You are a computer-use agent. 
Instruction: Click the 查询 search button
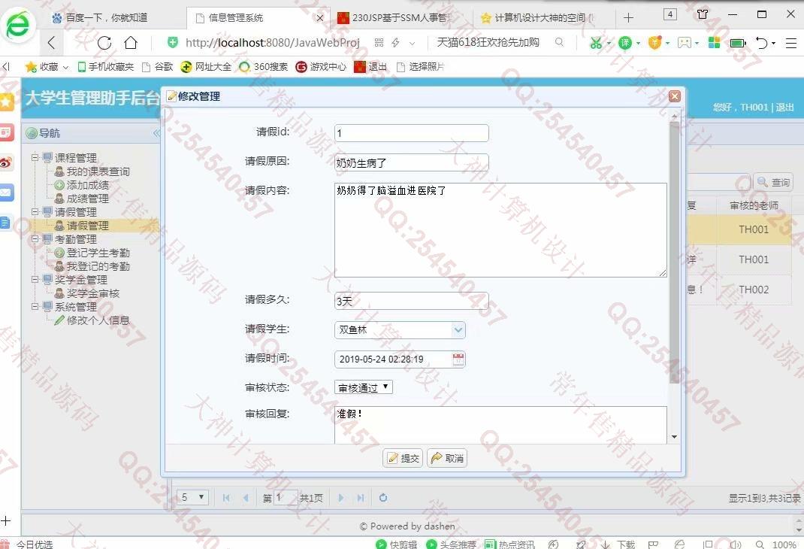click(x=773, y=182)
